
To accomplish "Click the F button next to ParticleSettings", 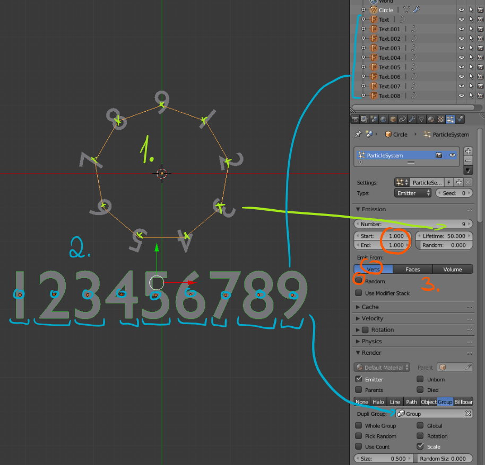I will point(449,182).
